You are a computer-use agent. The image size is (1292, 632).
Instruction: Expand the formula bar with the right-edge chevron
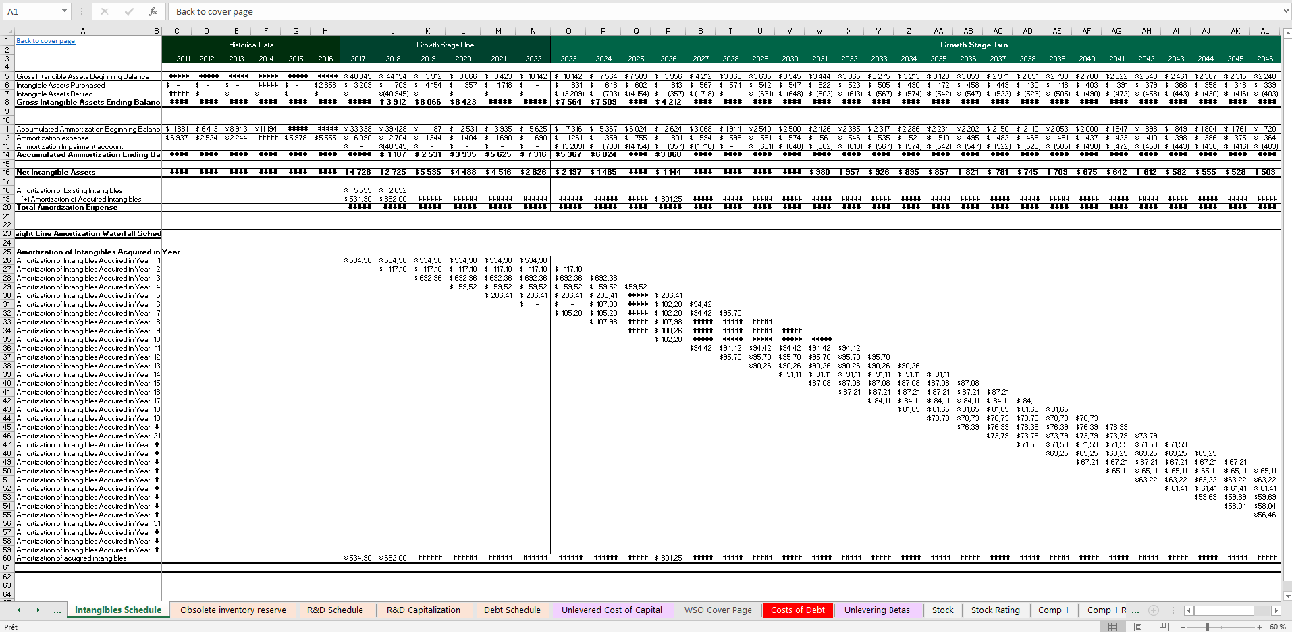click(1285, 11)
